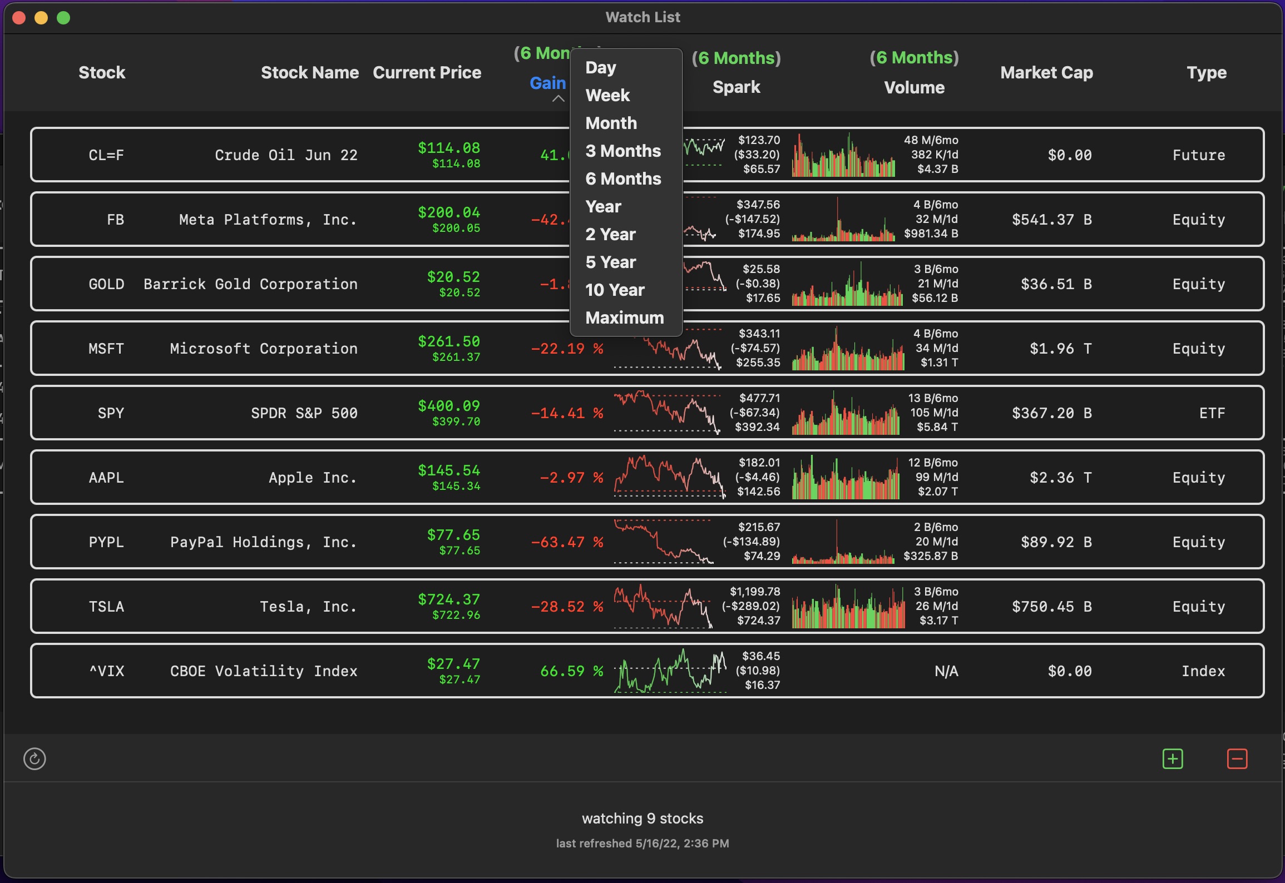Click the SPY sparkline chart

668,413
